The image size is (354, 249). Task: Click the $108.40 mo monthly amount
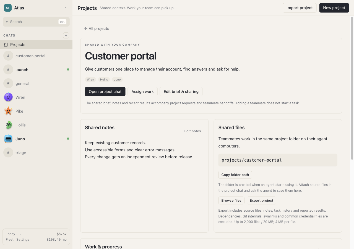click(57, 240)
